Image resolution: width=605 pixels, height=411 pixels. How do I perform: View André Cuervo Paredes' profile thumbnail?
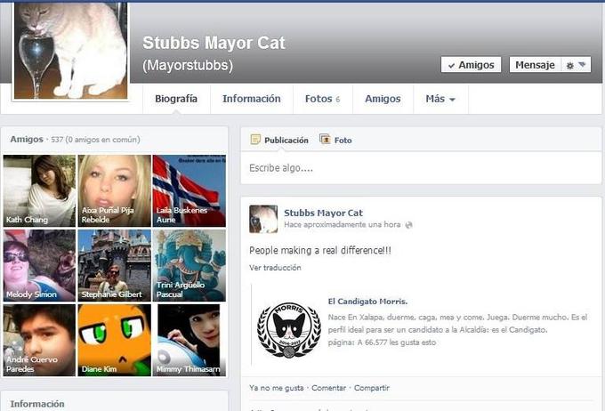pyautogui.click(x=39, y=340)
